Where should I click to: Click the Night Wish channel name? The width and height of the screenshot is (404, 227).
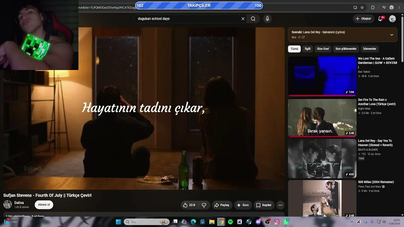pyautogui.click(x=364, y=109)
